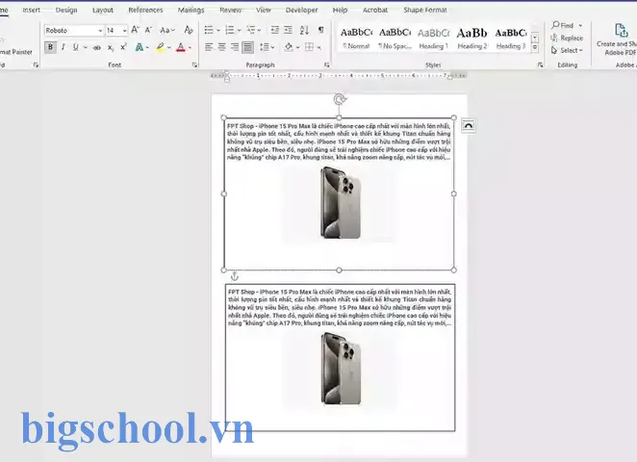Screen dimensions: 637x462
Task: Open the Insert tab
Action: [x=32, y=10]
